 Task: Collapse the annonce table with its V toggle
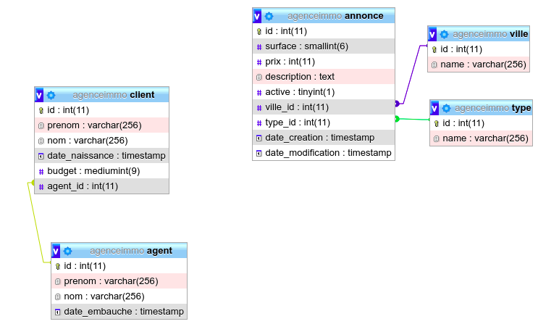click(x=257, y=16)
